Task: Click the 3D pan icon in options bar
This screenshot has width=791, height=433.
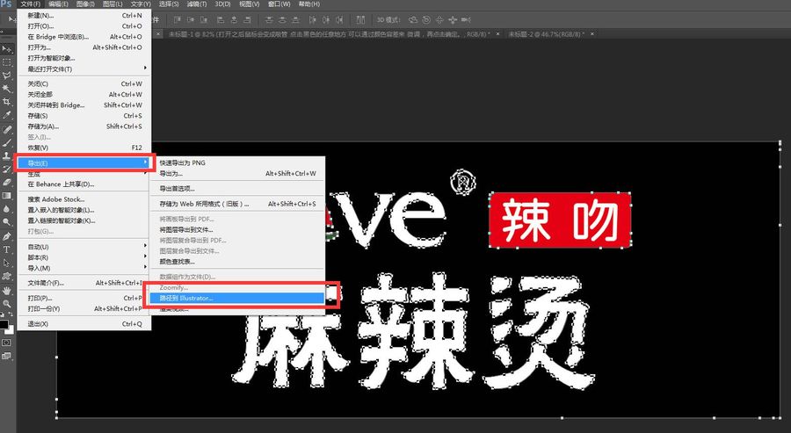Action: (x=439, y=19)
